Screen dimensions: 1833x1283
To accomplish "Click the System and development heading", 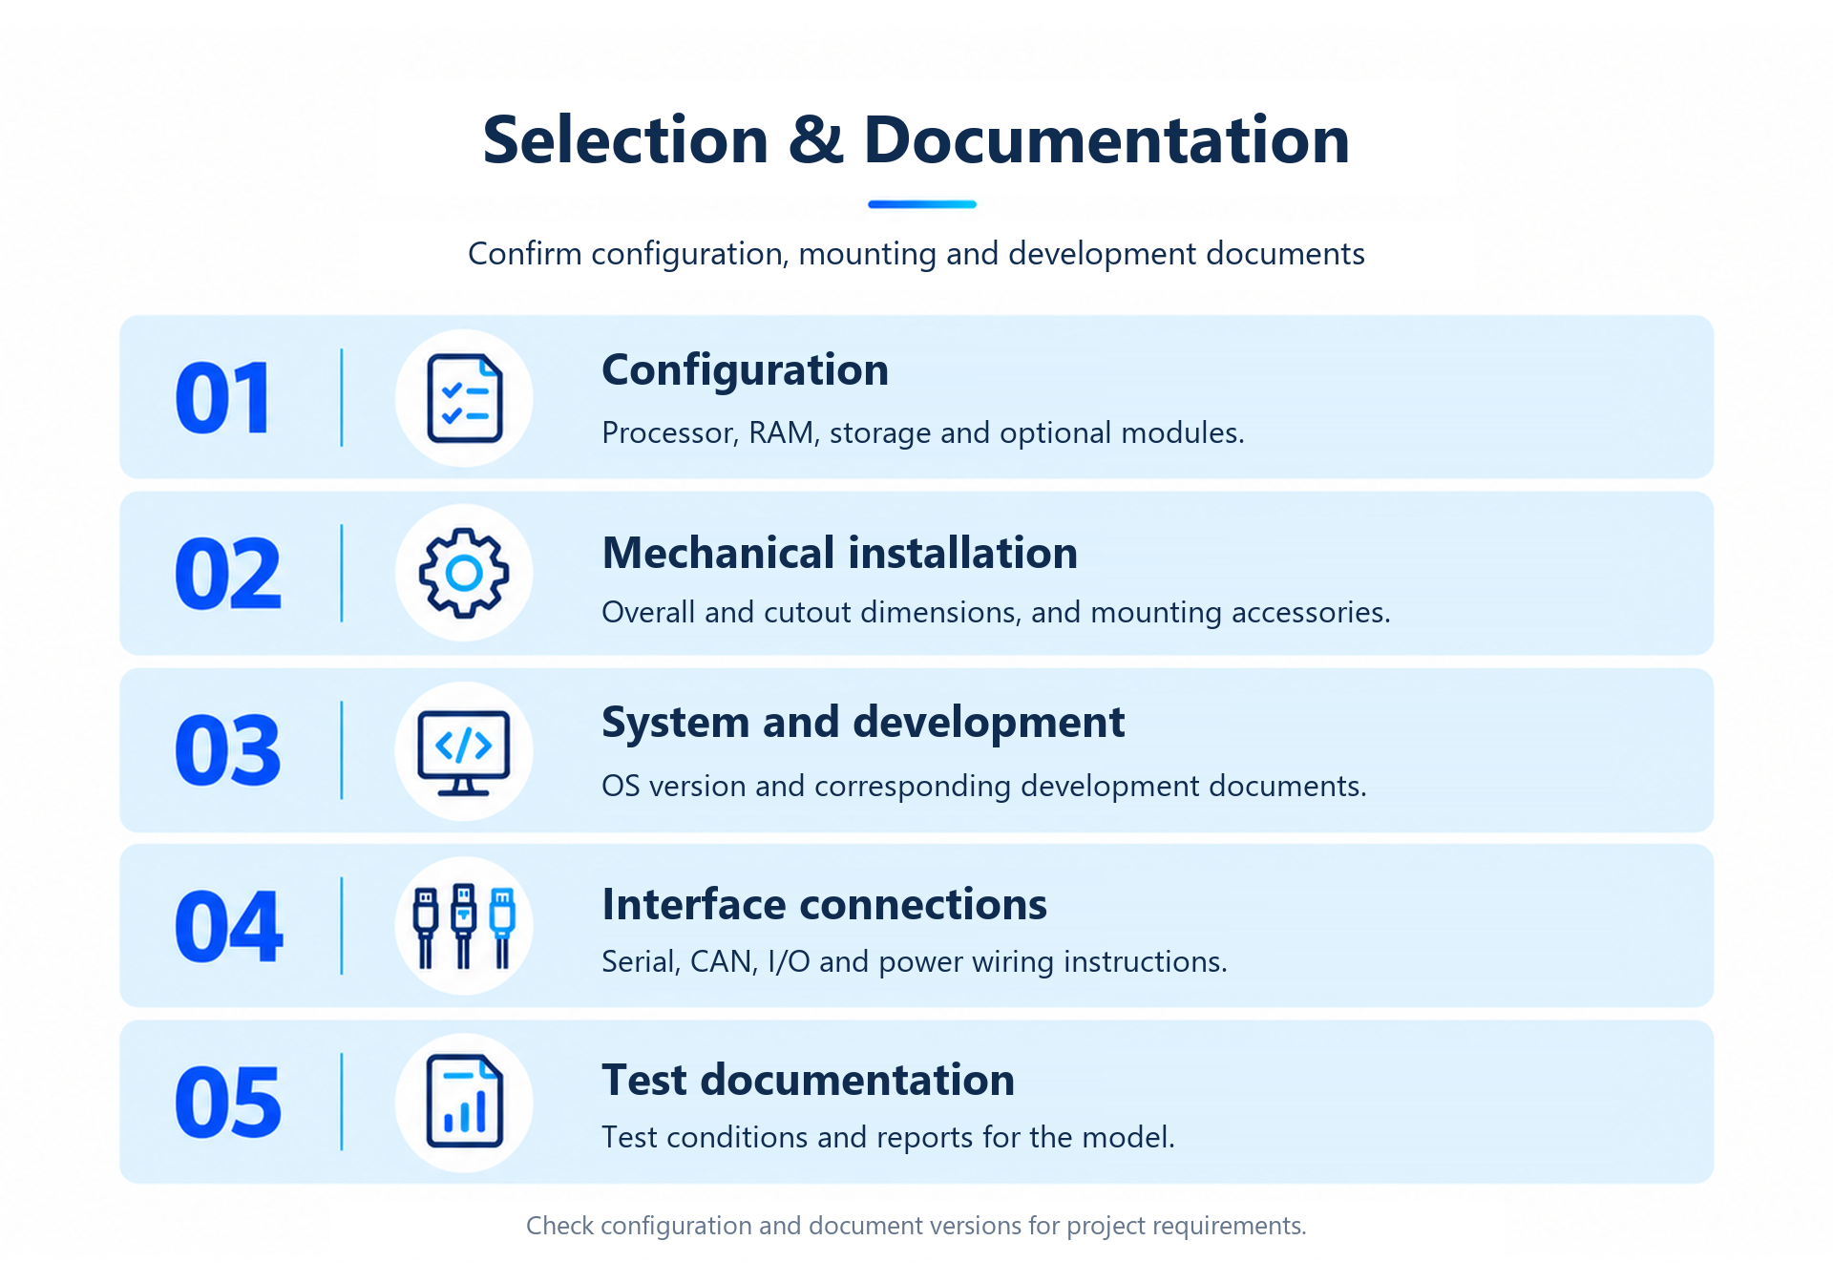I will pyautogui.click(x=863, y=723).
